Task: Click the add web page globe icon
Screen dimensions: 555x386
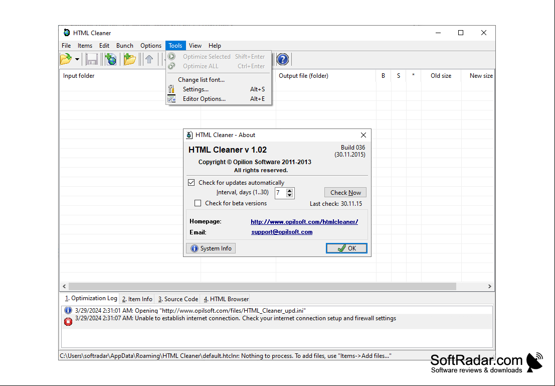Action: pyautogui.click(x=111, y=59)
